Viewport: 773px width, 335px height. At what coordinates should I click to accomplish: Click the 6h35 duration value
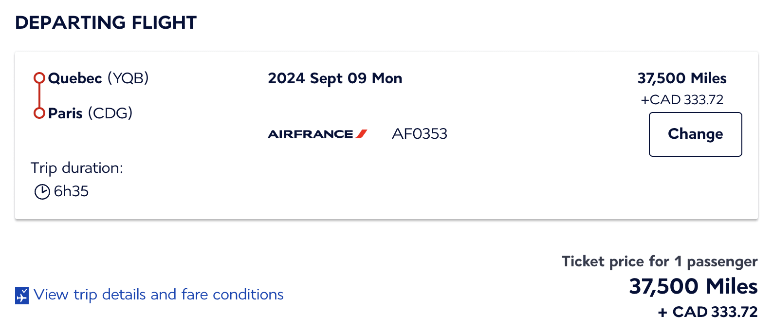[x=71, y=191]
